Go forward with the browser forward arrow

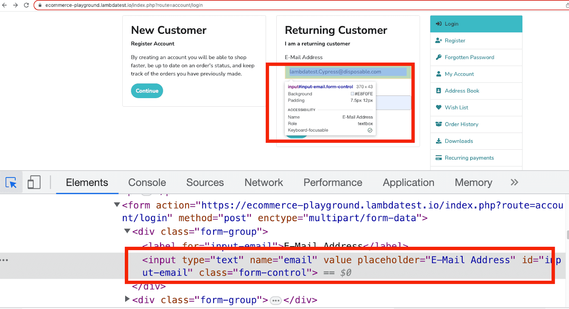pyautogui.click(x=15, y=5)
